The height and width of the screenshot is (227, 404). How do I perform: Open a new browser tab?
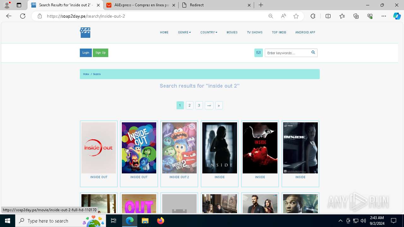(x=261, y=5)
